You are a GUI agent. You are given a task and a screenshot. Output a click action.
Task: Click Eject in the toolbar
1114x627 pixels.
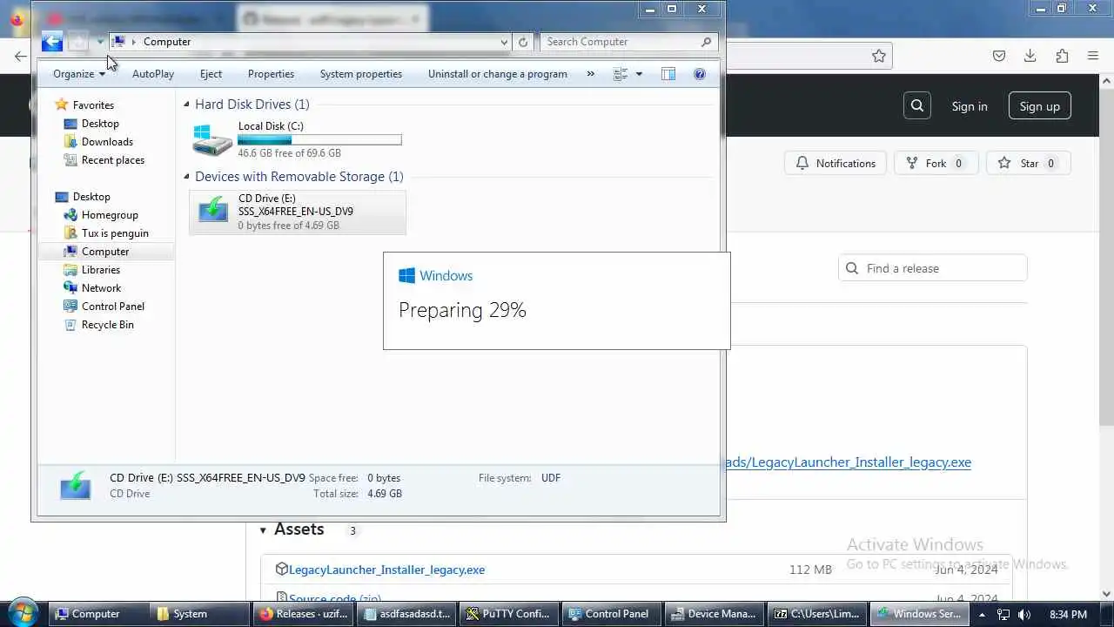[211, 74]
